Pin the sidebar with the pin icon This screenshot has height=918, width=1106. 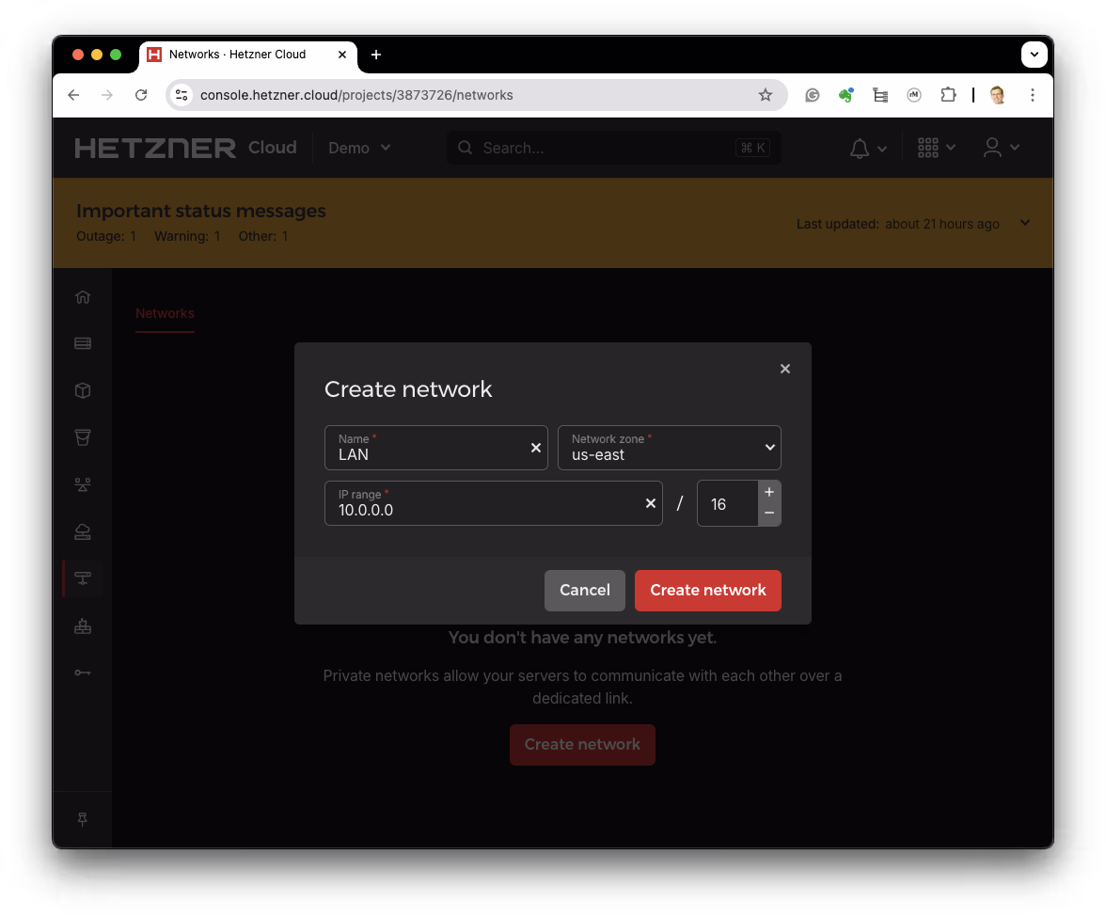click(x=83, y=819)
